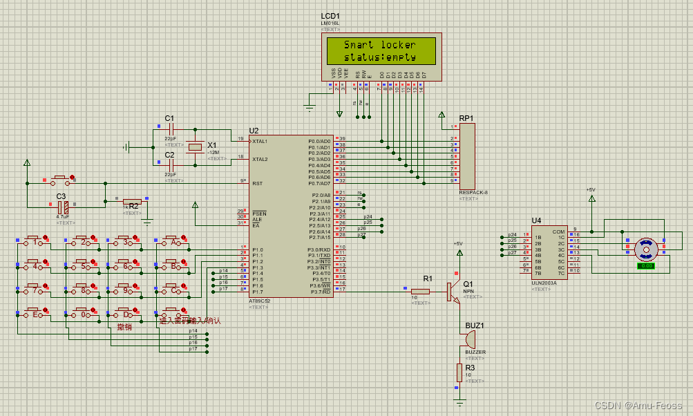Click P0.0/AD0 pin label

319,142
